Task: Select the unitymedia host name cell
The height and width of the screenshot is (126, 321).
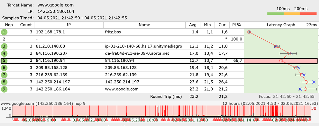Action: click(143, 46)
